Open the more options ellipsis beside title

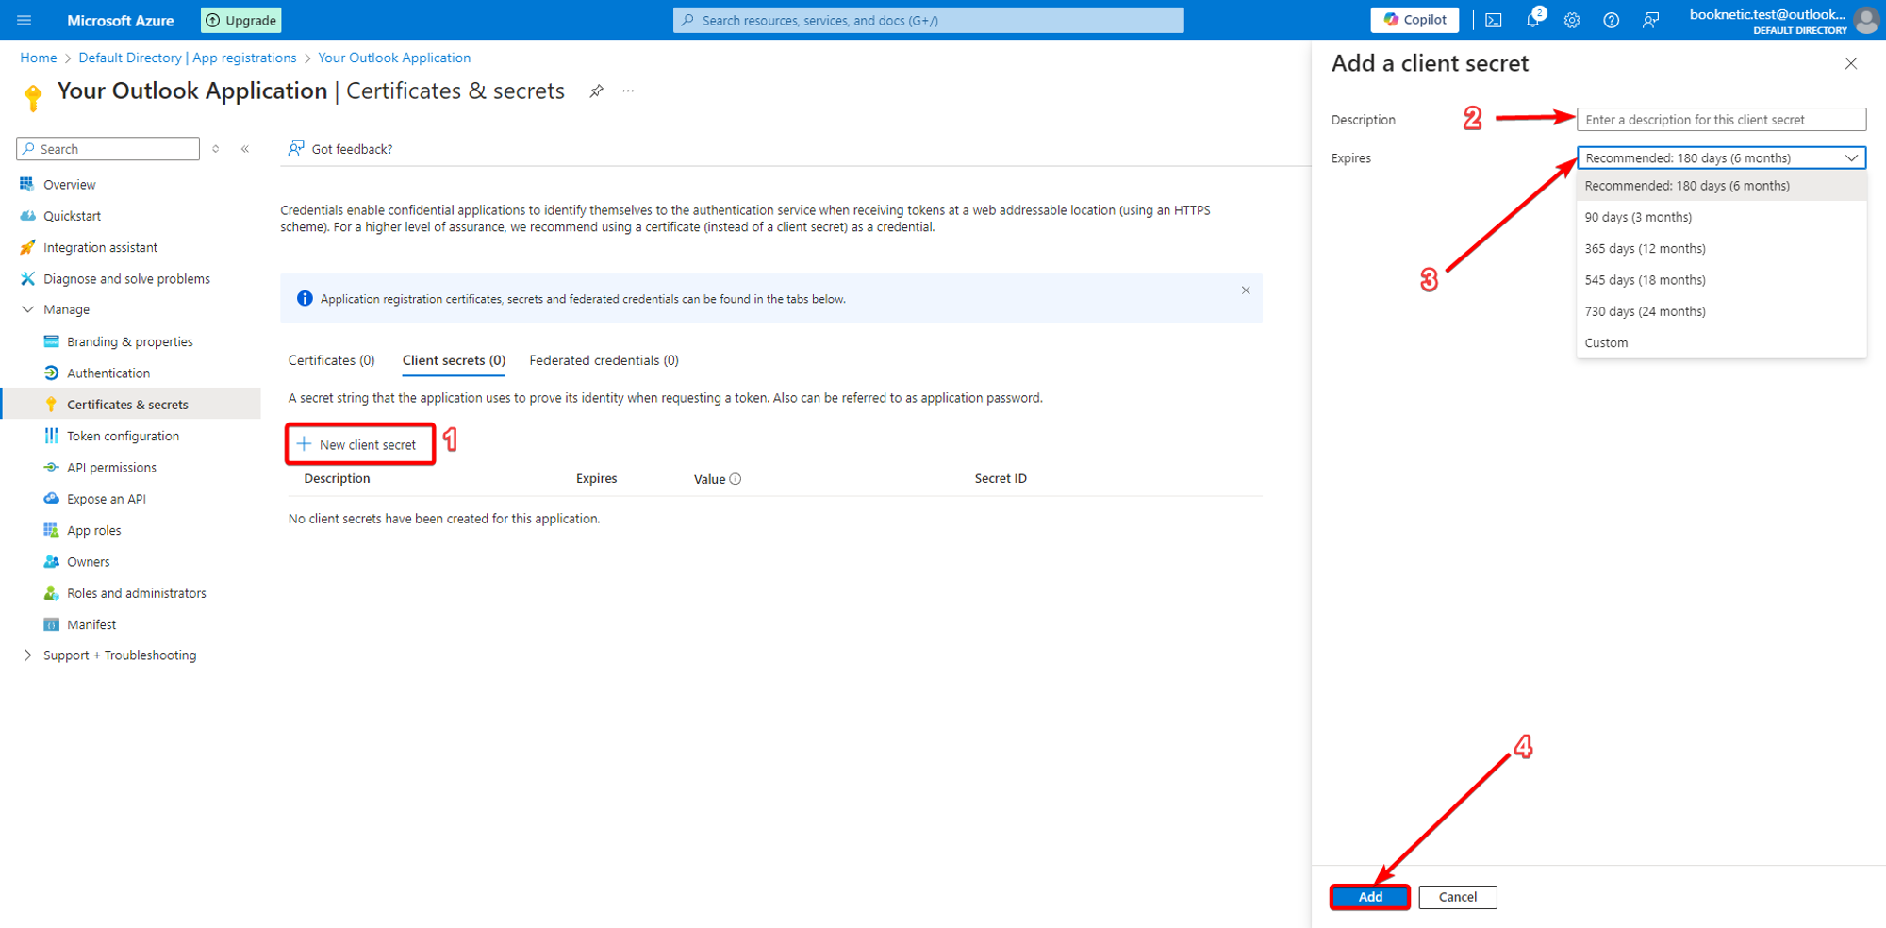[628, 91]
